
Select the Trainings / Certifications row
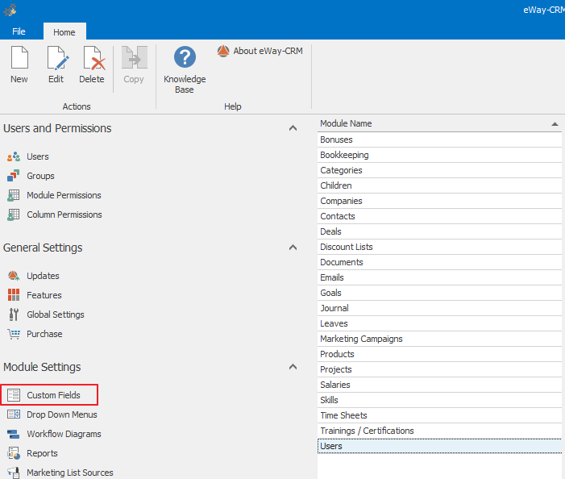coord(439,431)
